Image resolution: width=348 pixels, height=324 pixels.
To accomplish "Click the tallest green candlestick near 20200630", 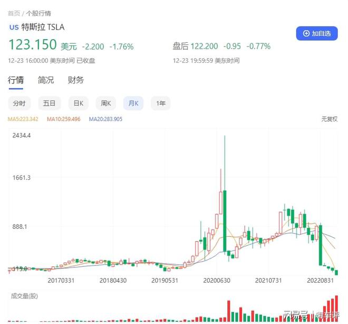I will [225, 221].
